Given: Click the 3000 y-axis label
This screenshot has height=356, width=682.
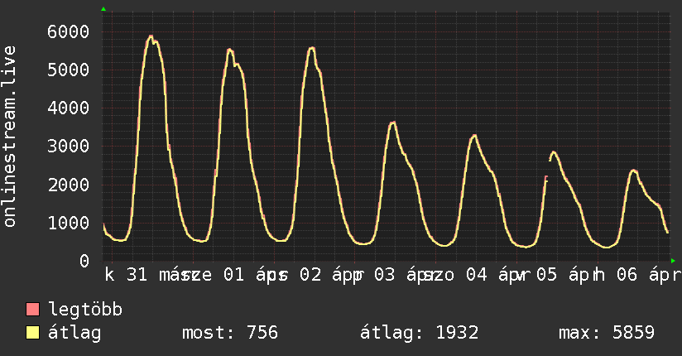Looking at the screenshot, I should click(69, 147).
